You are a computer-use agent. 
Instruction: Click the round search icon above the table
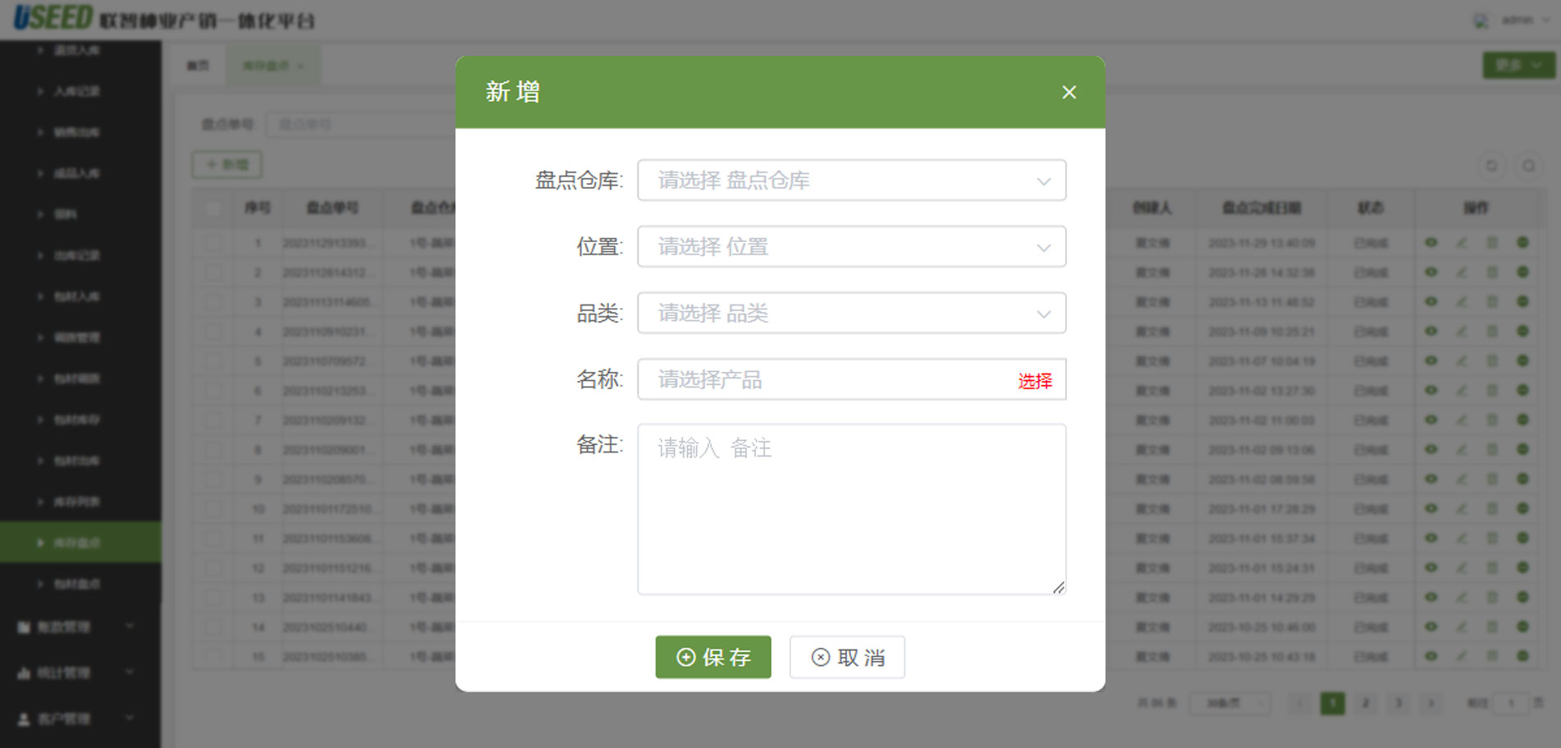click(x=1528, y=166)
